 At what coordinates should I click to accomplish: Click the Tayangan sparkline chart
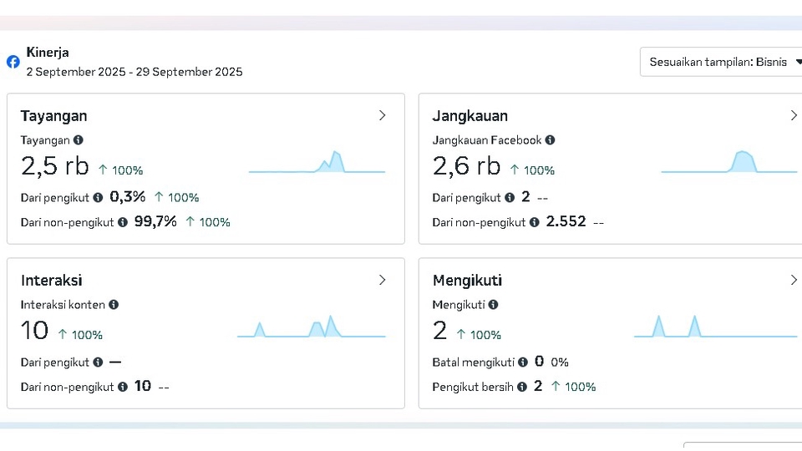(x=317, y=163)
